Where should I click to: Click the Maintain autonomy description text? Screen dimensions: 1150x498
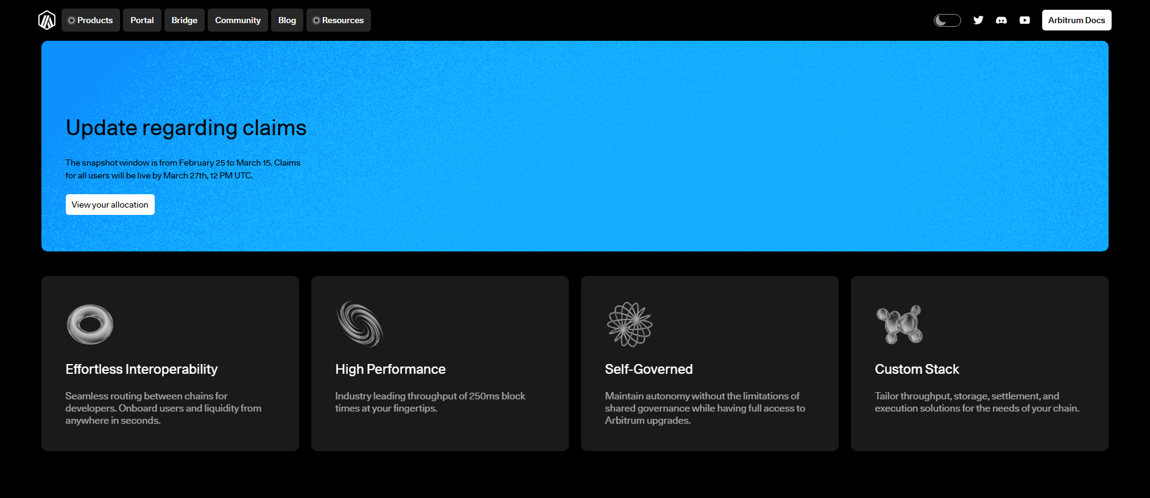click(x=705, y=408)
